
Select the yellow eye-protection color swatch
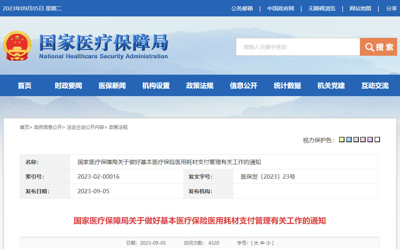tap(342, 139)
